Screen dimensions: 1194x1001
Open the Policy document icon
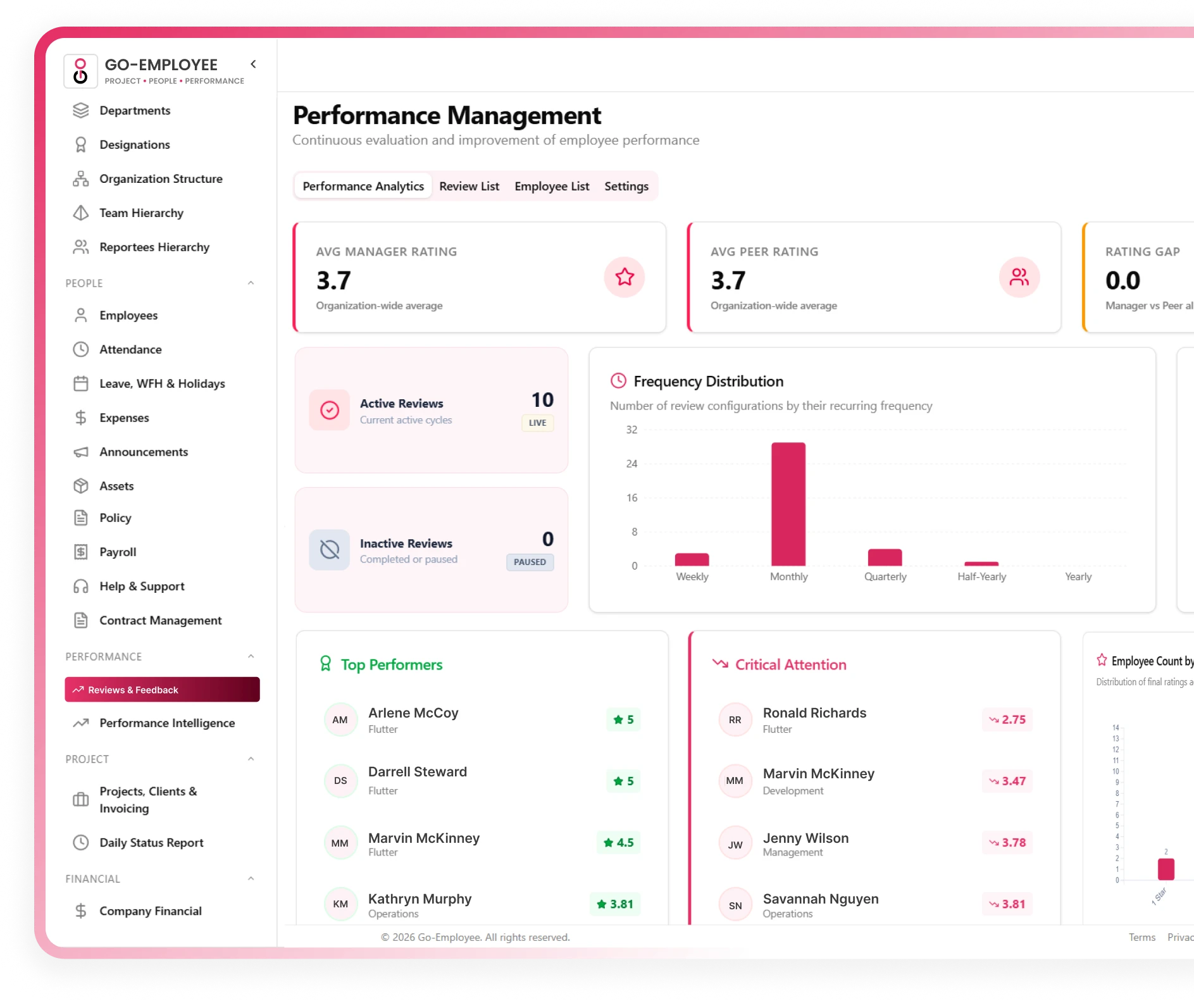tap(80, 518)
